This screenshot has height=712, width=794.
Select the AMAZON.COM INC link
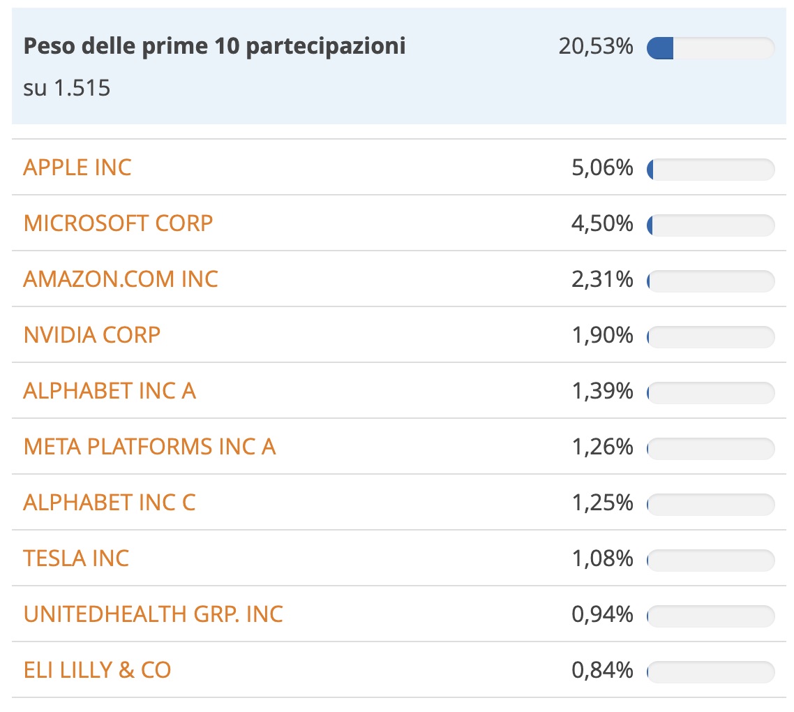120,279
